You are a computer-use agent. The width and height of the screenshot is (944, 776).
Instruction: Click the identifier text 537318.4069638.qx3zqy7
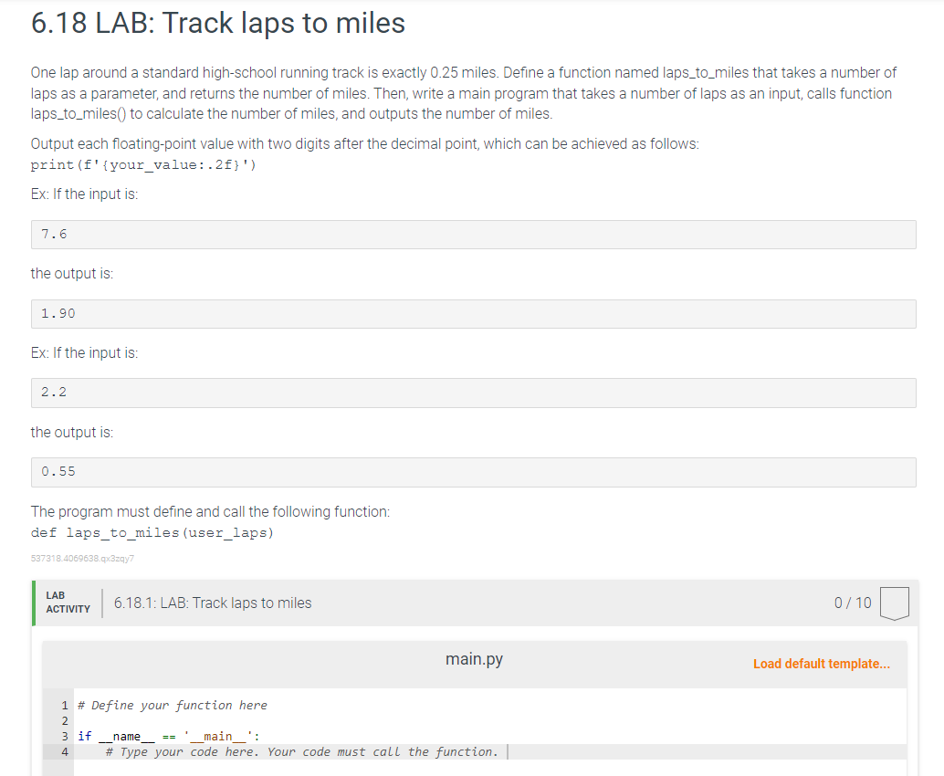[80, 557]
